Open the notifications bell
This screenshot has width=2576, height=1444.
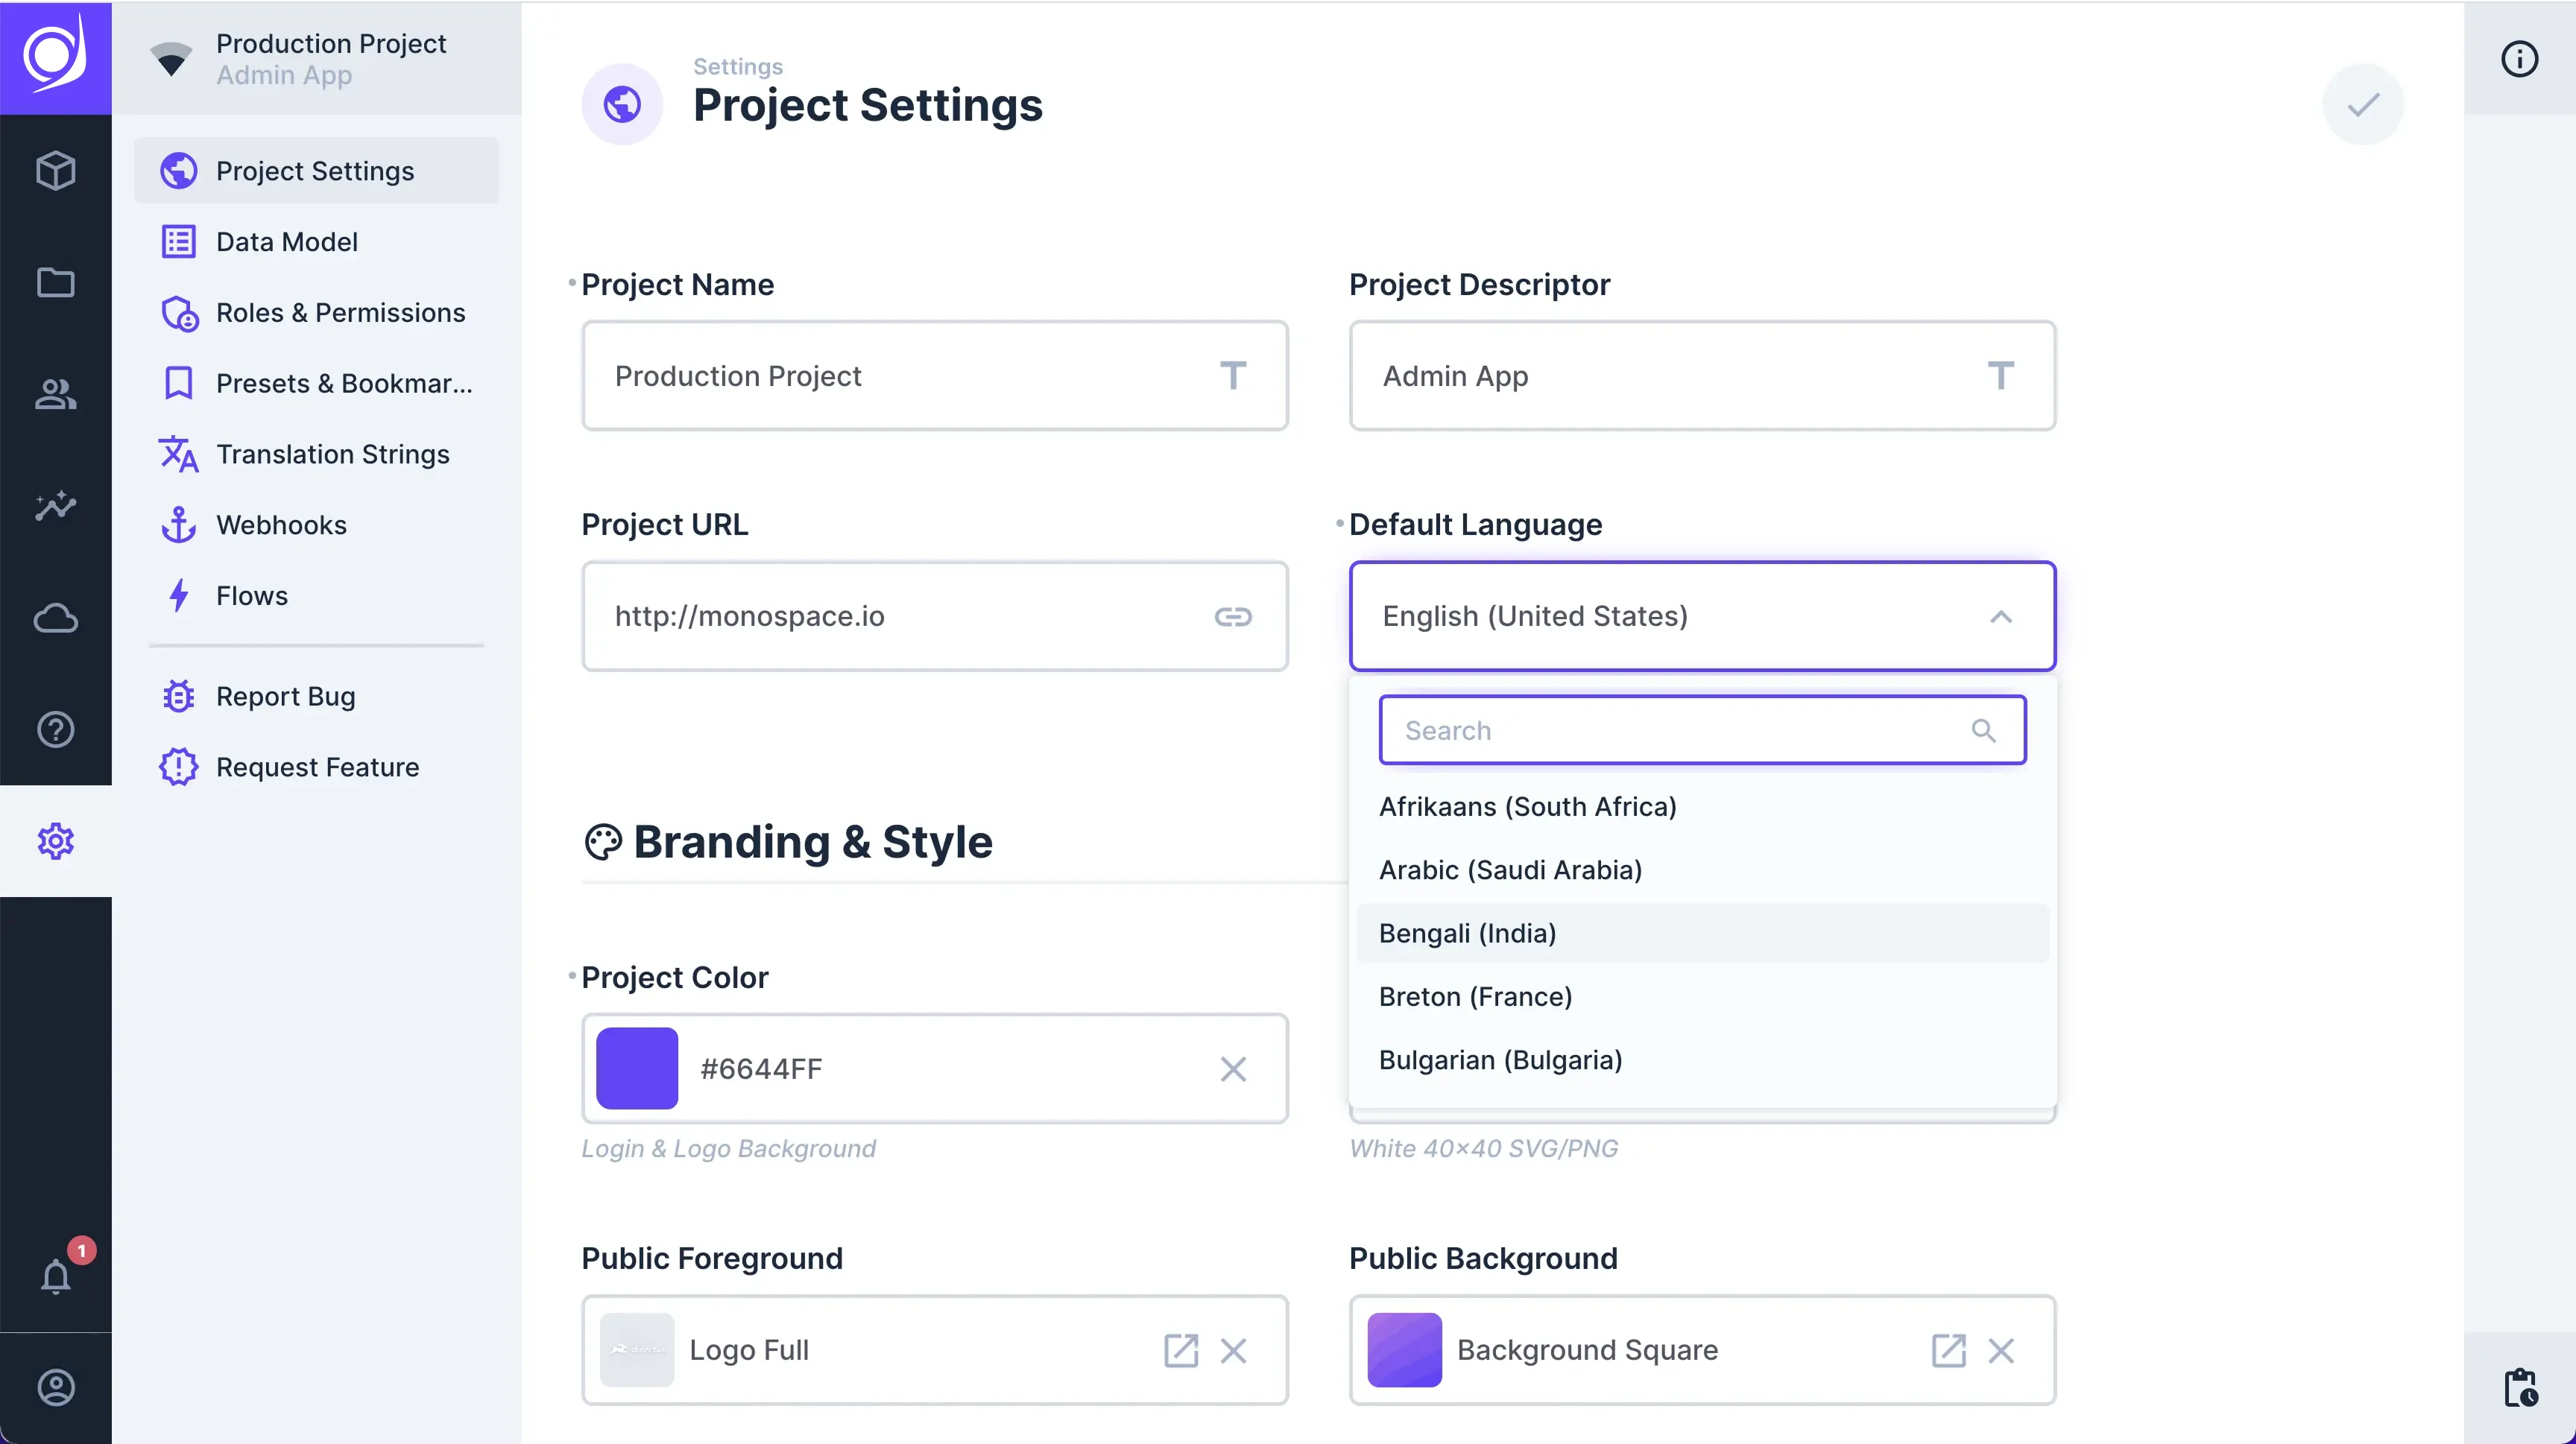click(56, 1277)
